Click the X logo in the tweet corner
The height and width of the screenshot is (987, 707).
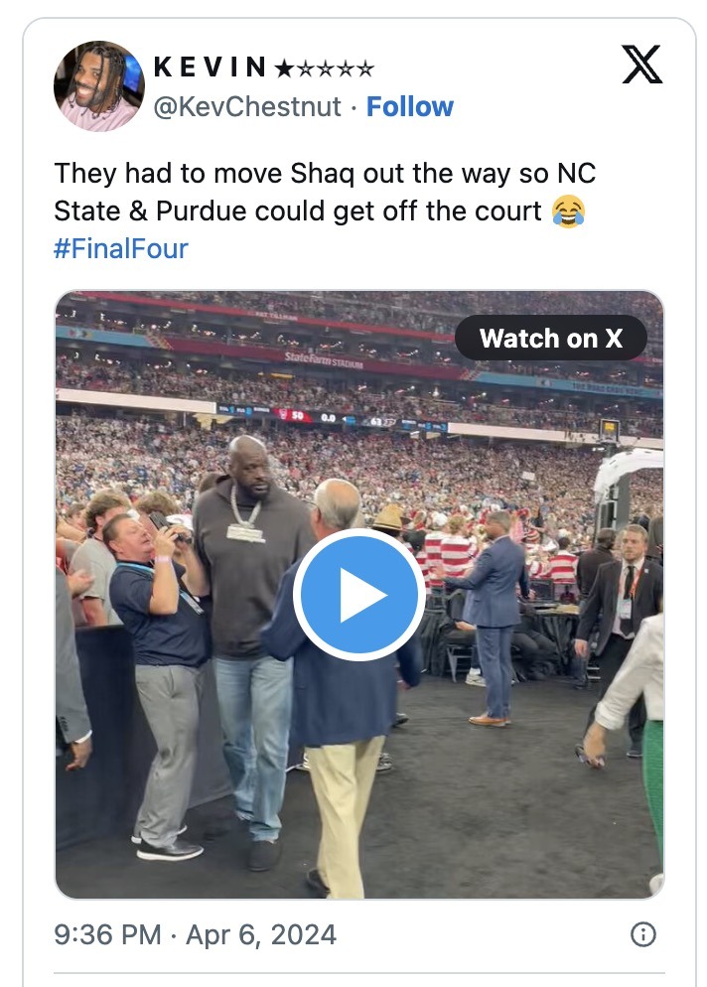click(x=641, y=65)
